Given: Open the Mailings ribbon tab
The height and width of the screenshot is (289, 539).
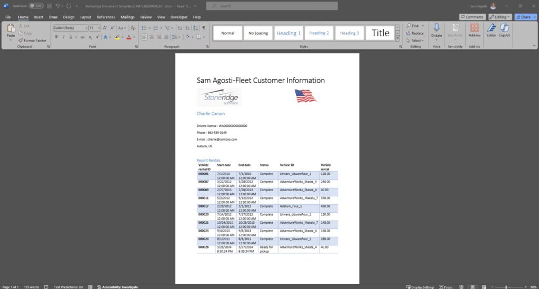Looking at the screenshot, I should [x=127, y=17].
